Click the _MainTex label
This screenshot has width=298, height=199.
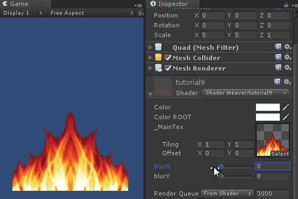pyautogui.click(x=169, y=127)
